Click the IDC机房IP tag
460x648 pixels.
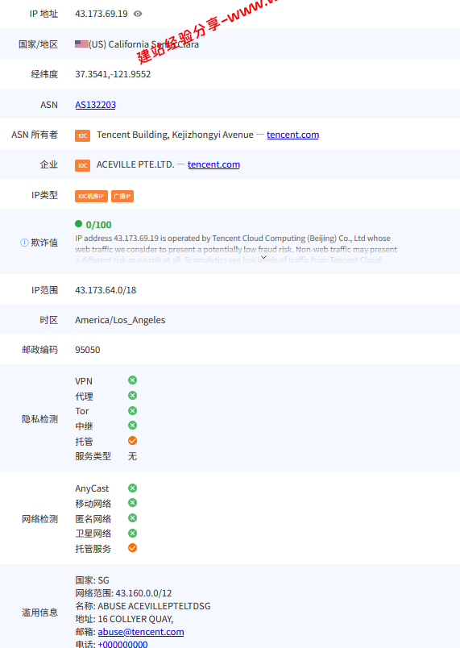[x=91, y=197]
